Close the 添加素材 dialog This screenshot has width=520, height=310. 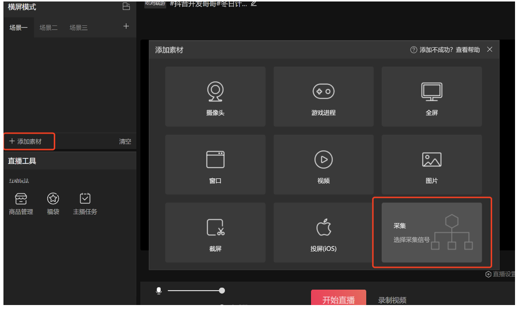(490, 49)
